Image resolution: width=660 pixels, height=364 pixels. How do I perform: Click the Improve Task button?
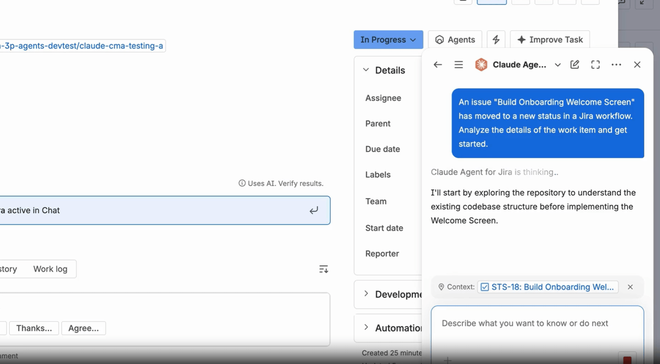coord(550,39)
